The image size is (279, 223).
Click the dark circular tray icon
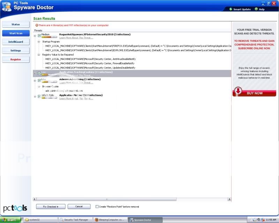pos(258,220)
